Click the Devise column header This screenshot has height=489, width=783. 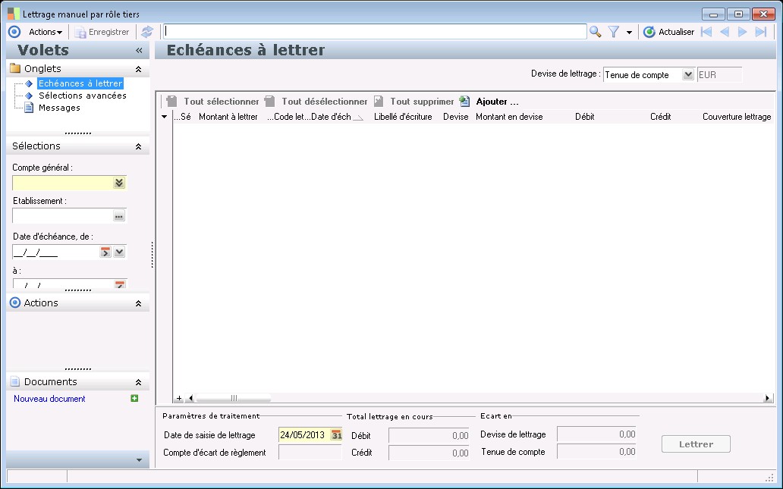[455, 117]
